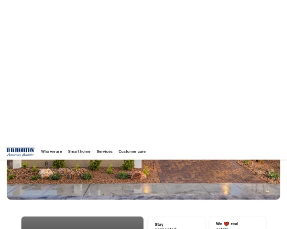This screenshot has height=229, width=287.
Task: Click the wet concrete sidewalk in photo
Action: (x=143, y=191)
